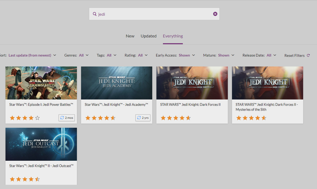Screen dimensions: 317x189
Task: Click the Jedi Knight II - Jedi Outcast title
Action: point(41,166)
